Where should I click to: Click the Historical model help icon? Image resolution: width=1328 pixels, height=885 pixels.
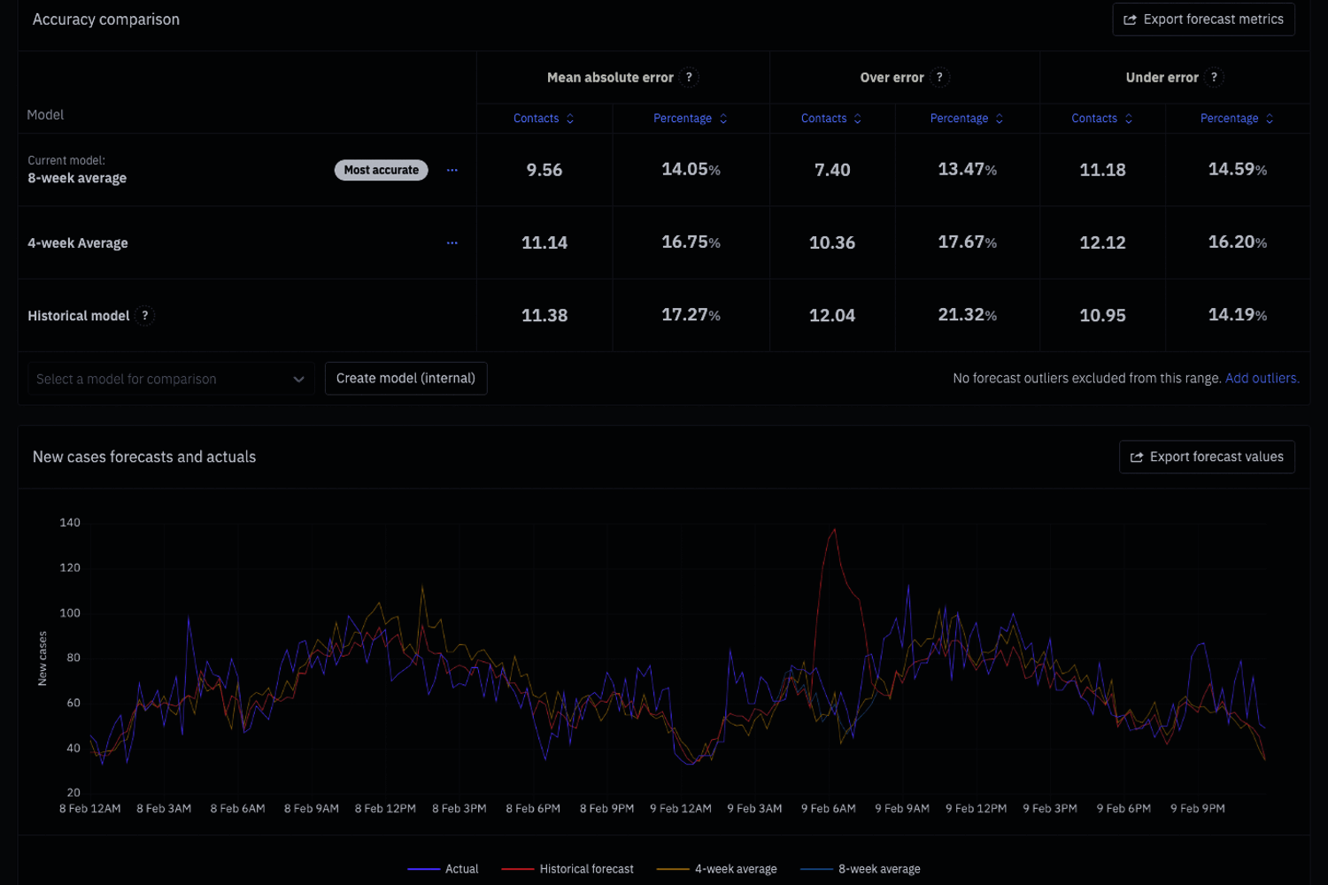[x=145, y=316]
